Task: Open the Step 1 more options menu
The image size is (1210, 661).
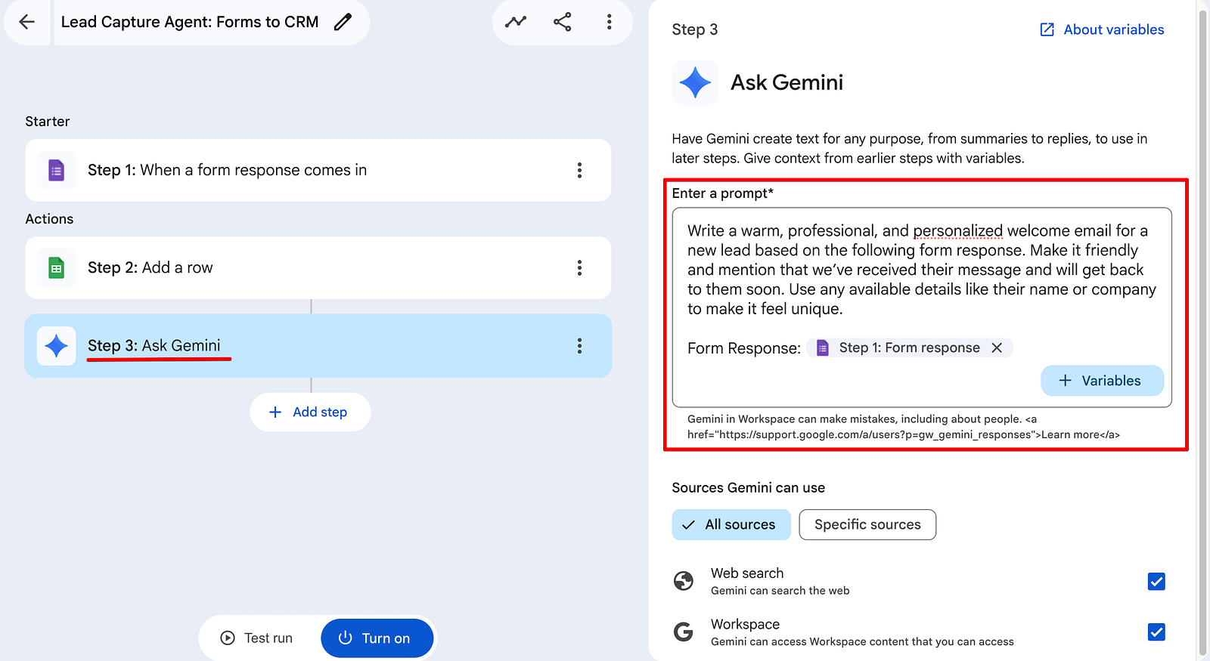Action: point(579,170)
